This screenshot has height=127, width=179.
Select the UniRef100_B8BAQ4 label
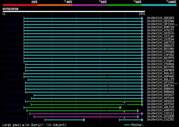(161, 92)
